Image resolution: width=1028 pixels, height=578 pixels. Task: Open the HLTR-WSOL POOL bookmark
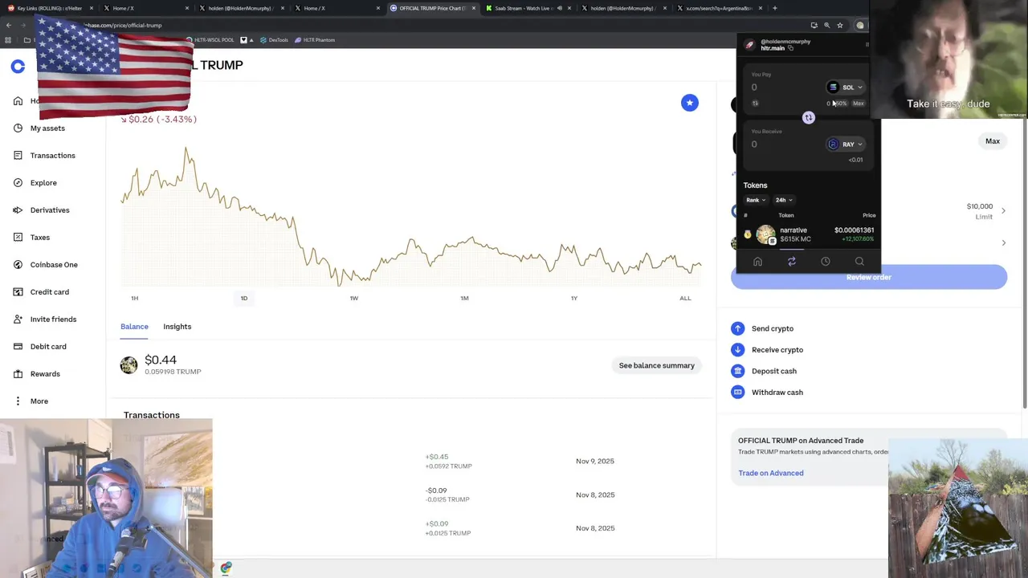pyautogui.click(x=210, y=40)
